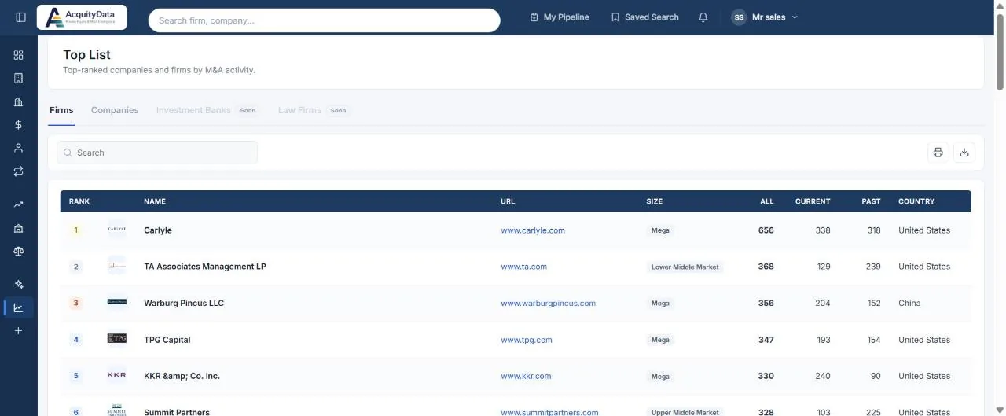
Task: Collapse the sidebar panel toggle icon
Action: pyautogui.click(x=20, y=17)
